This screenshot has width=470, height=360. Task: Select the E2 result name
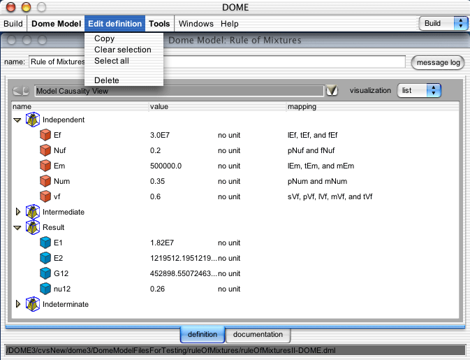click(58, 258)
